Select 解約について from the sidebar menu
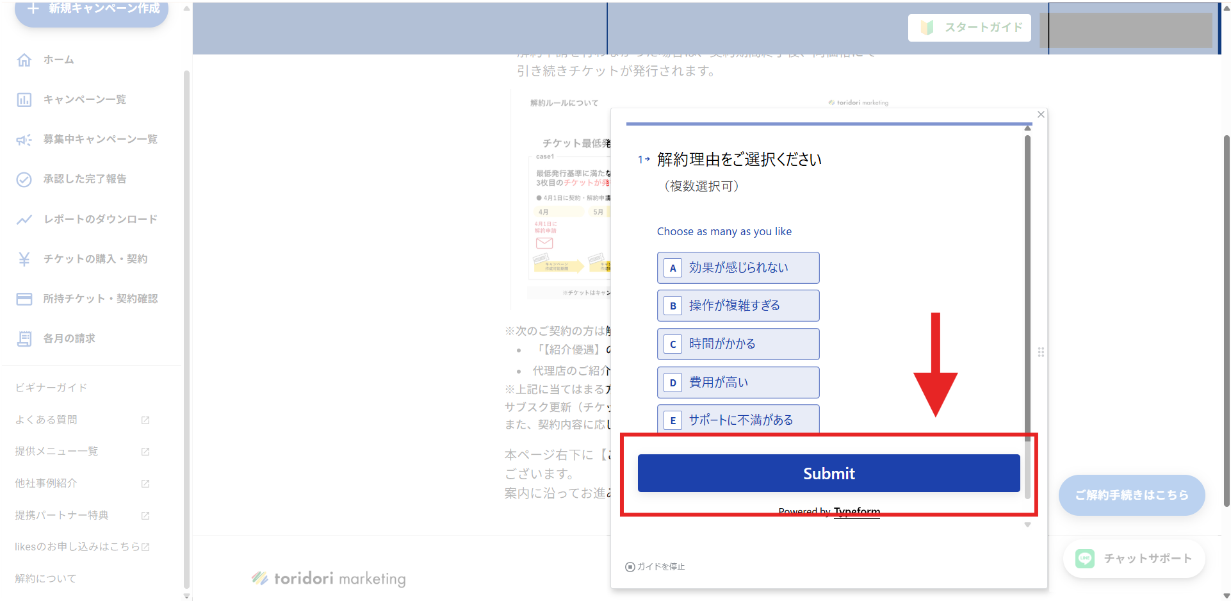 pyautogui.click(x=45, y=578)
